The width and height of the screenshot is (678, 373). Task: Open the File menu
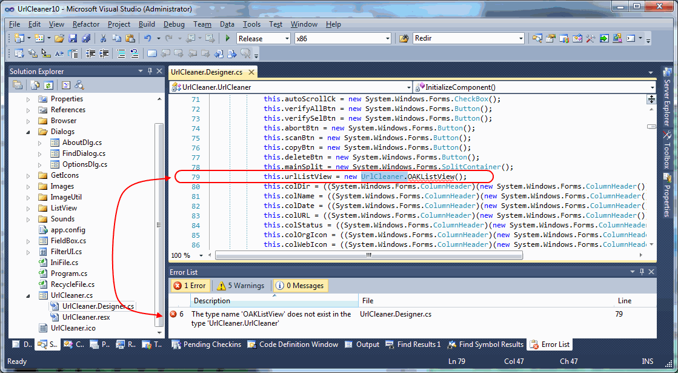[x=15, y=24]
